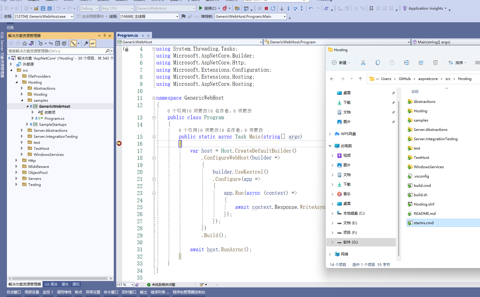Image resolution: width=480 pixels, height=297 pixels.
Task: Click aspnetcore in the address breadcrumb
Action: [428, 79]
